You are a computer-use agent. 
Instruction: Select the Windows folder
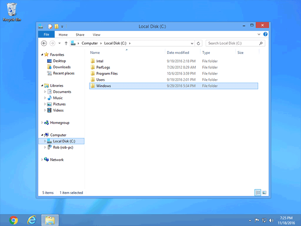pos(174,86)
